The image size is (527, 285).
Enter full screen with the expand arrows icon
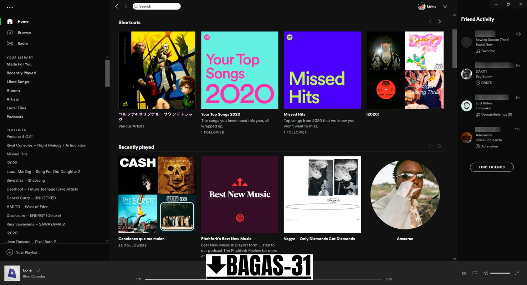coord(517,273)
